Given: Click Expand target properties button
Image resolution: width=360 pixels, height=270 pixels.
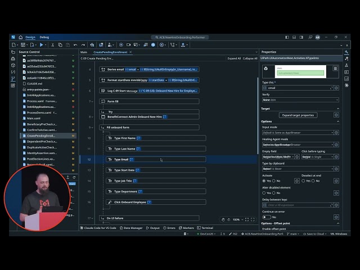Looking at the screenshot, I should [298, 115].
